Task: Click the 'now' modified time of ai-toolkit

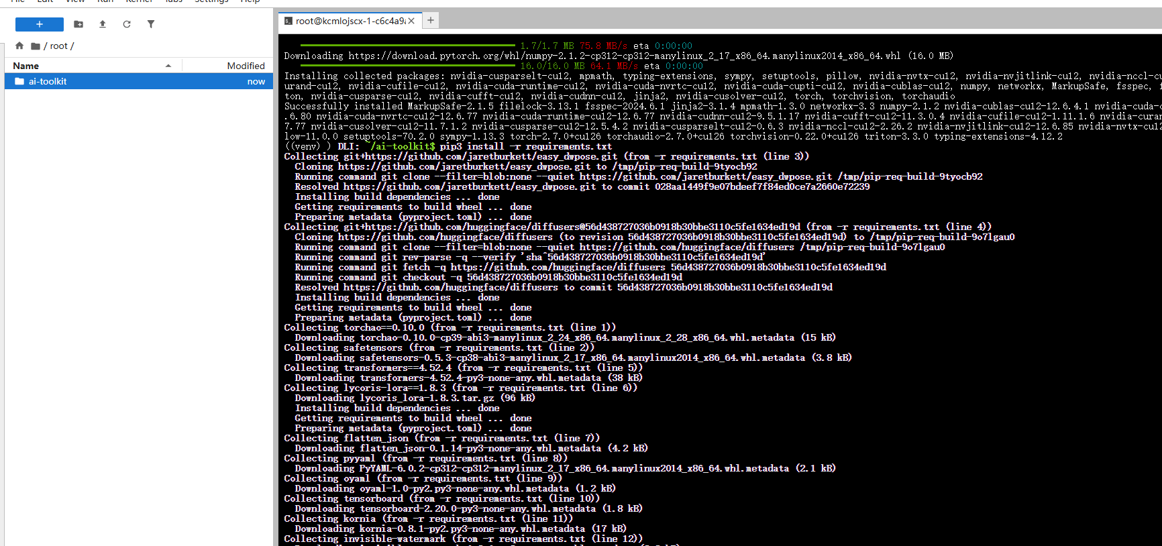Action: click(256, 81)
